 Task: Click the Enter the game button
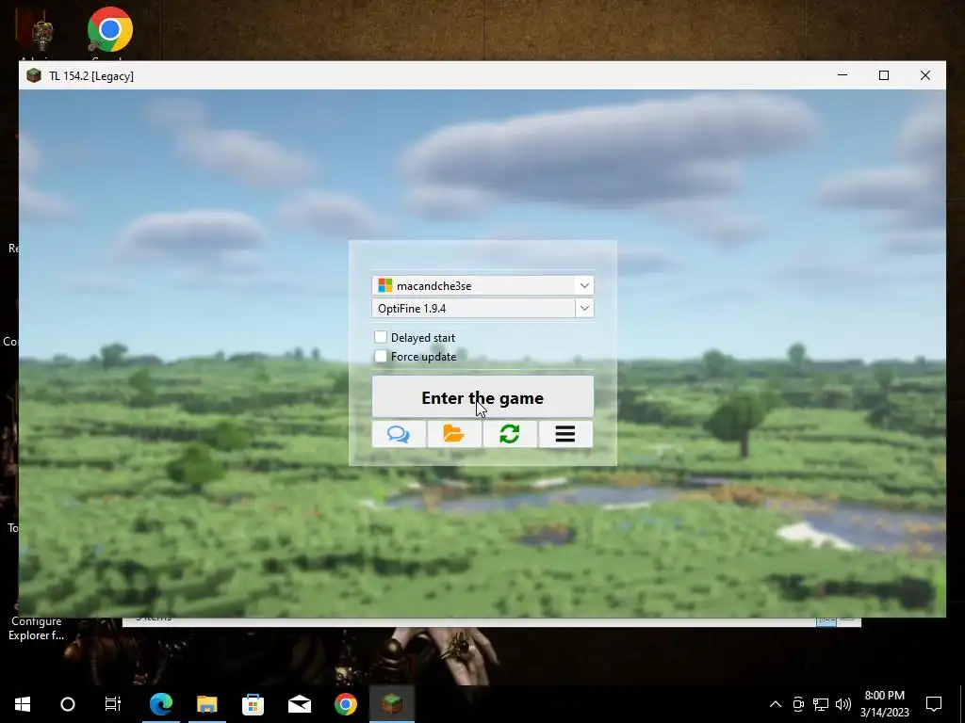coord(482,397)
